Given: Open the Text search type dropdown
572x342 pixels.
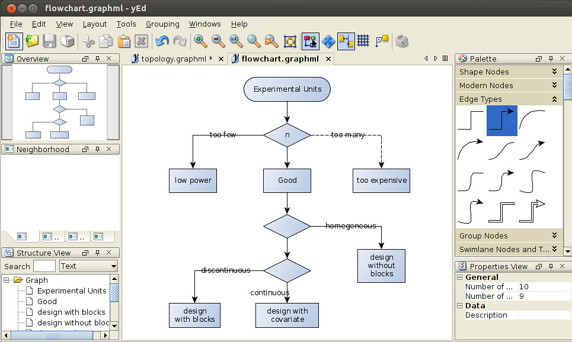Looking at the screenshot, I should coord(89,266).
